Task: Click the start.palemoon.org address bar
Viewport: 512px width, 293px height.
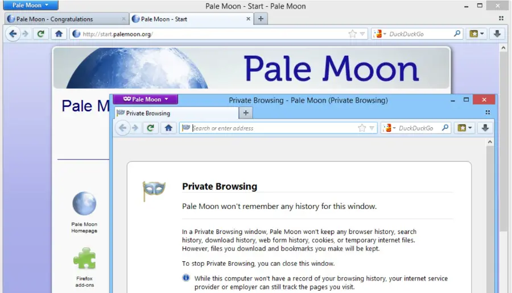Action: point(219,34)
